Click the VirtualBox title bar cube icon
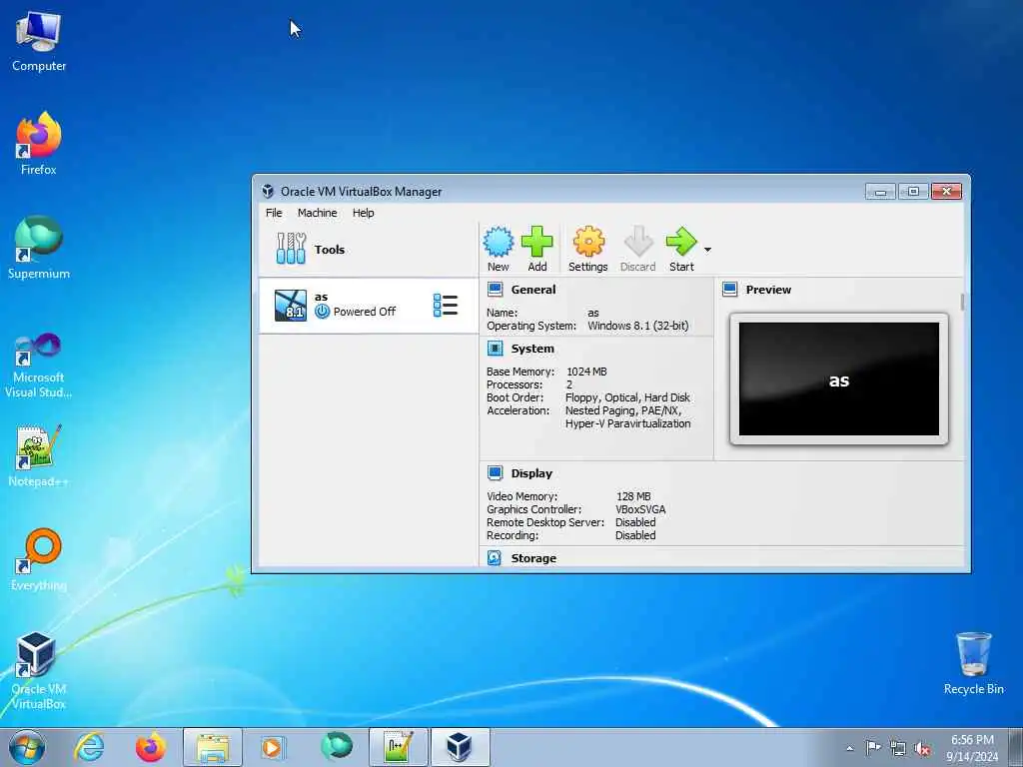The height and width of the screenshot is (767, 1023). click(x=268, y=191)
